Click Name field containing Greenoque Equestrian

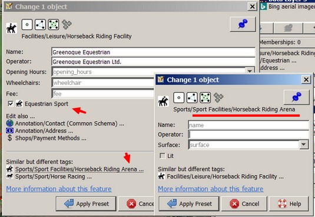(153, 52)
